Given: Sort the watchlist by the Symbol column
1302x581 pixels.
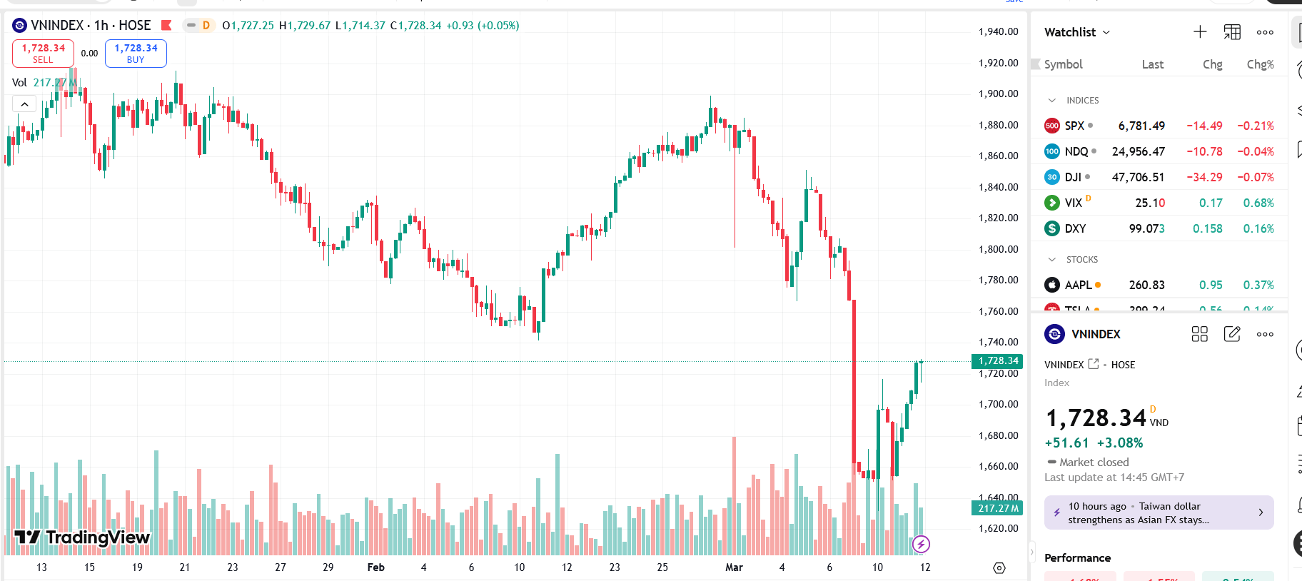Looking at the screenshot, I should pos(1063,64).
